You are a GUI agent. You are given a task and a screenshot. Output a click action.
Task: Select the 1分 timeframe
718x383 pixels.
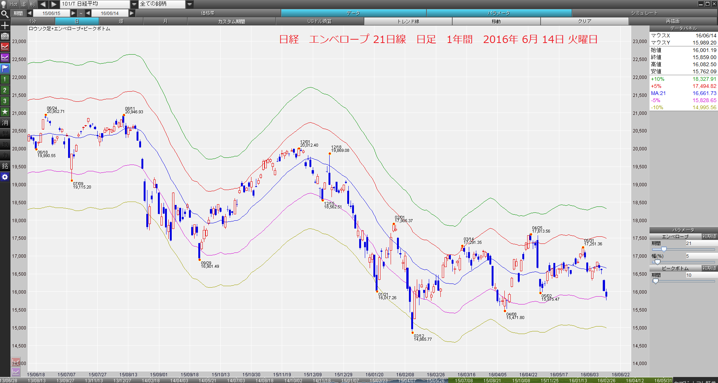pos(33,21)
